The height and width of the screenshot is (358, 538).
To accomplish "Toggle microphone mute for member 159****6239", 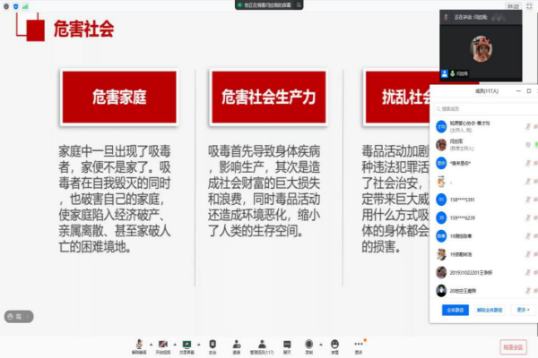I will [526, 217].
